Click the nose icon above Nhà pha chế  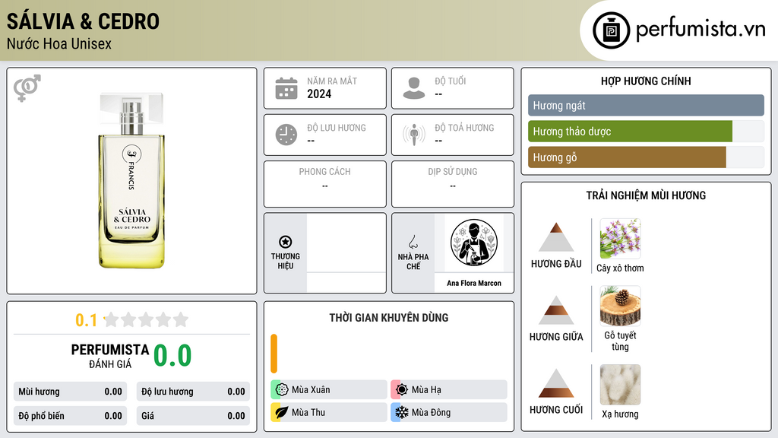(x=413, y=242)
